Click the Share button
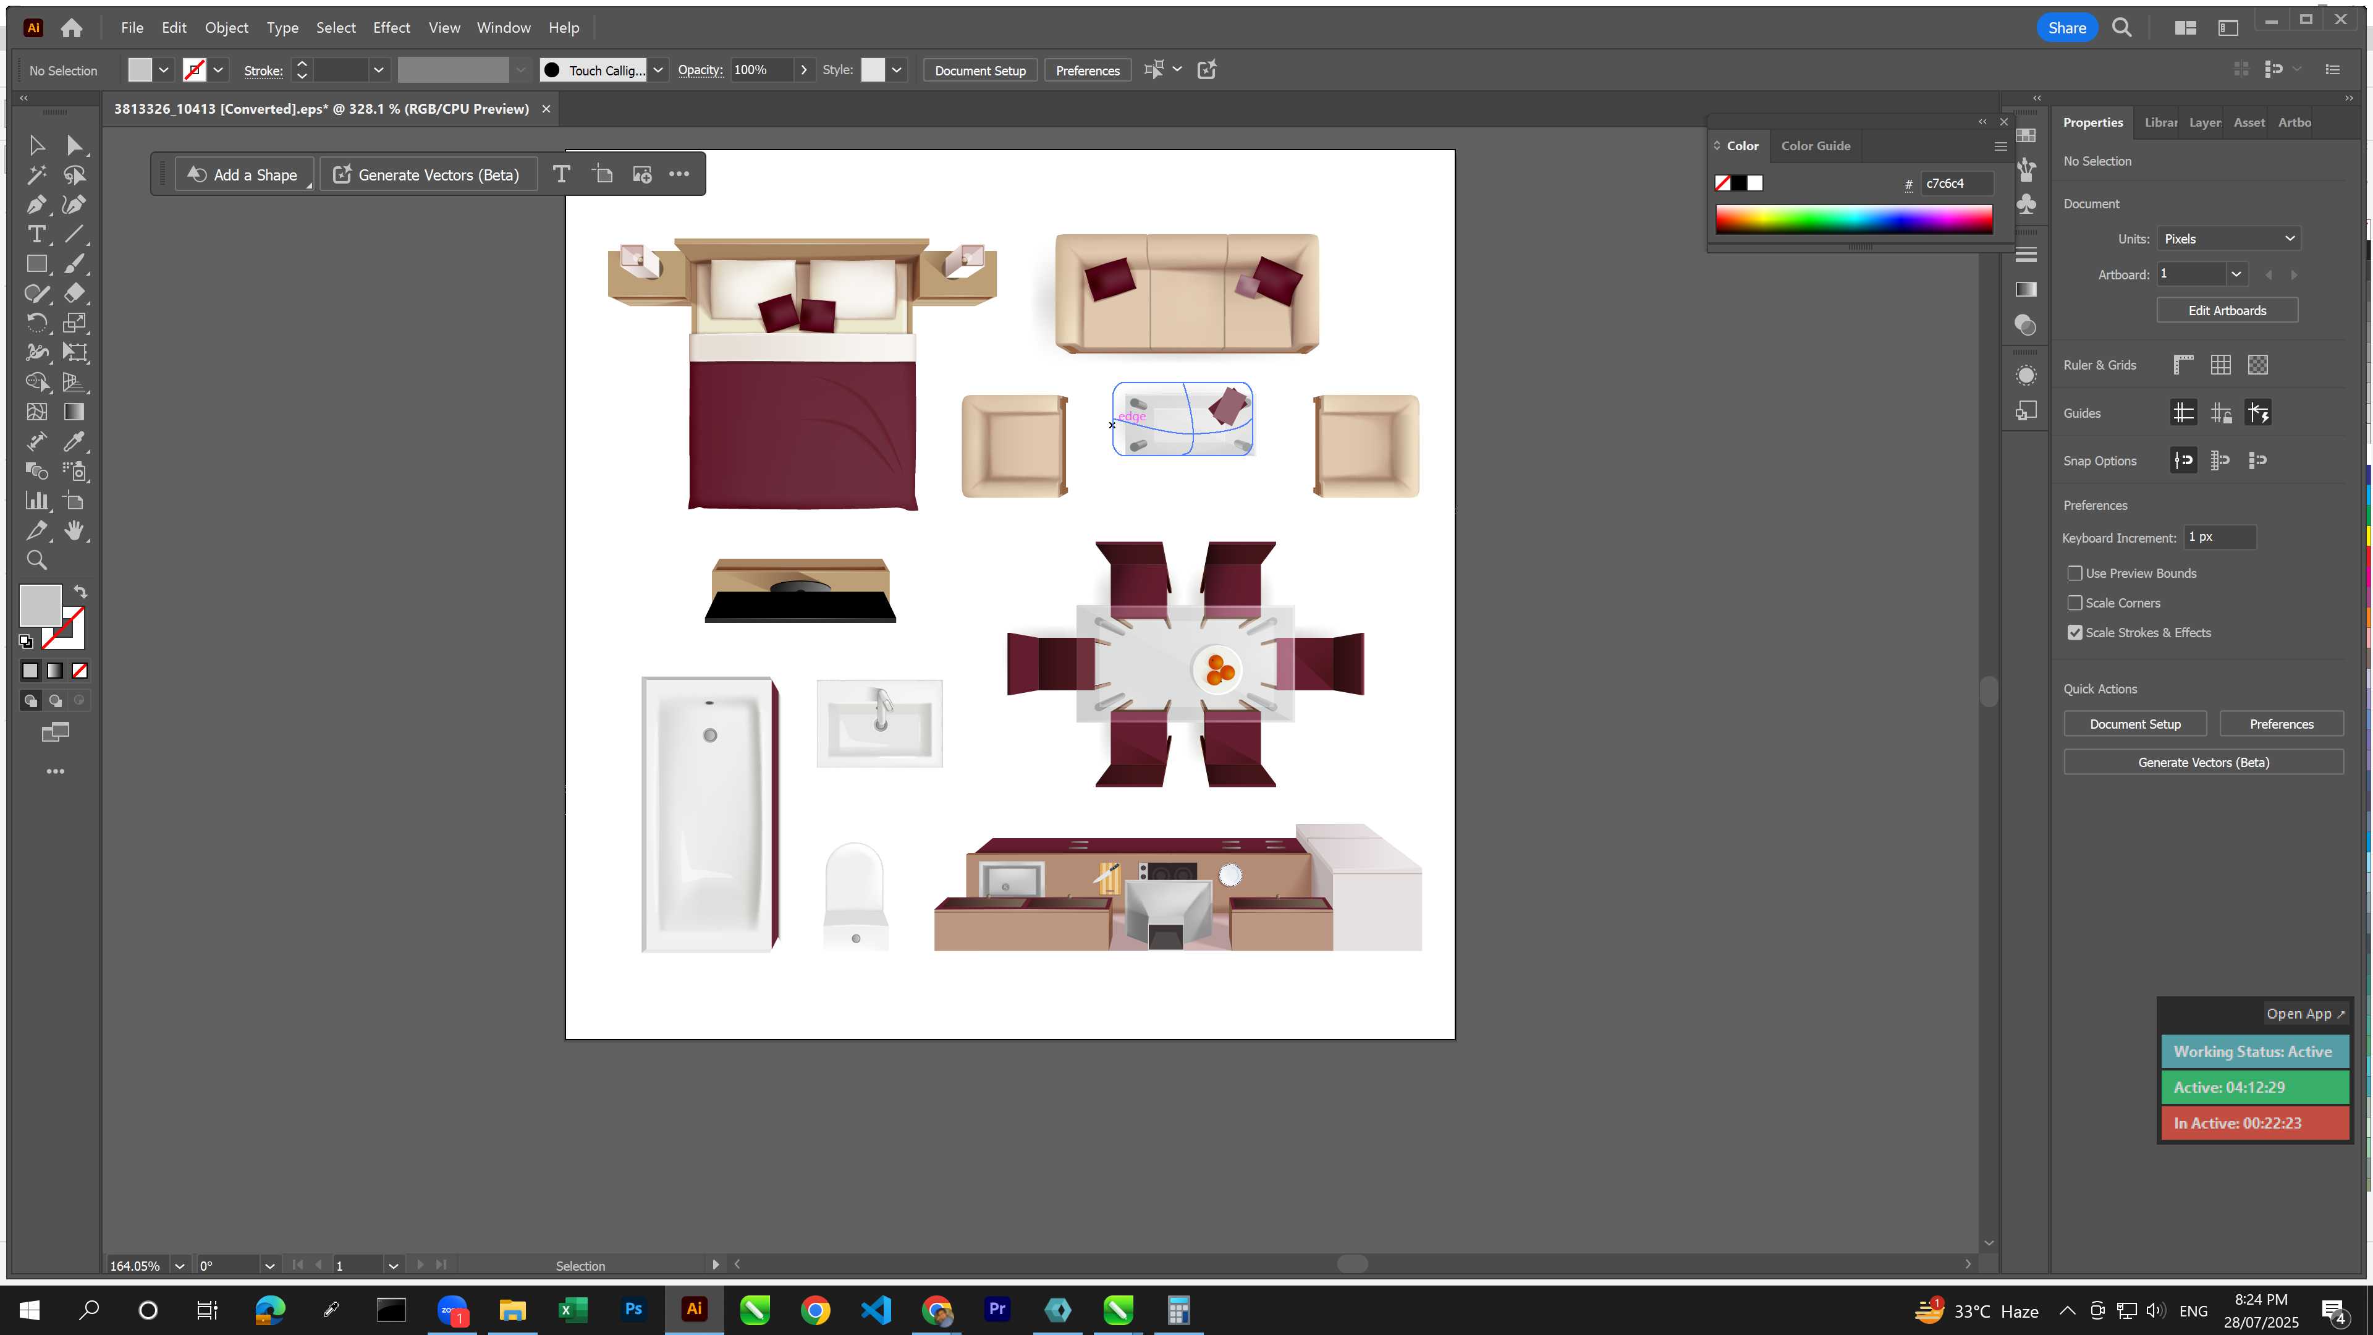Screen dimensions: 2373x1335 click(x=2066, y=28)
